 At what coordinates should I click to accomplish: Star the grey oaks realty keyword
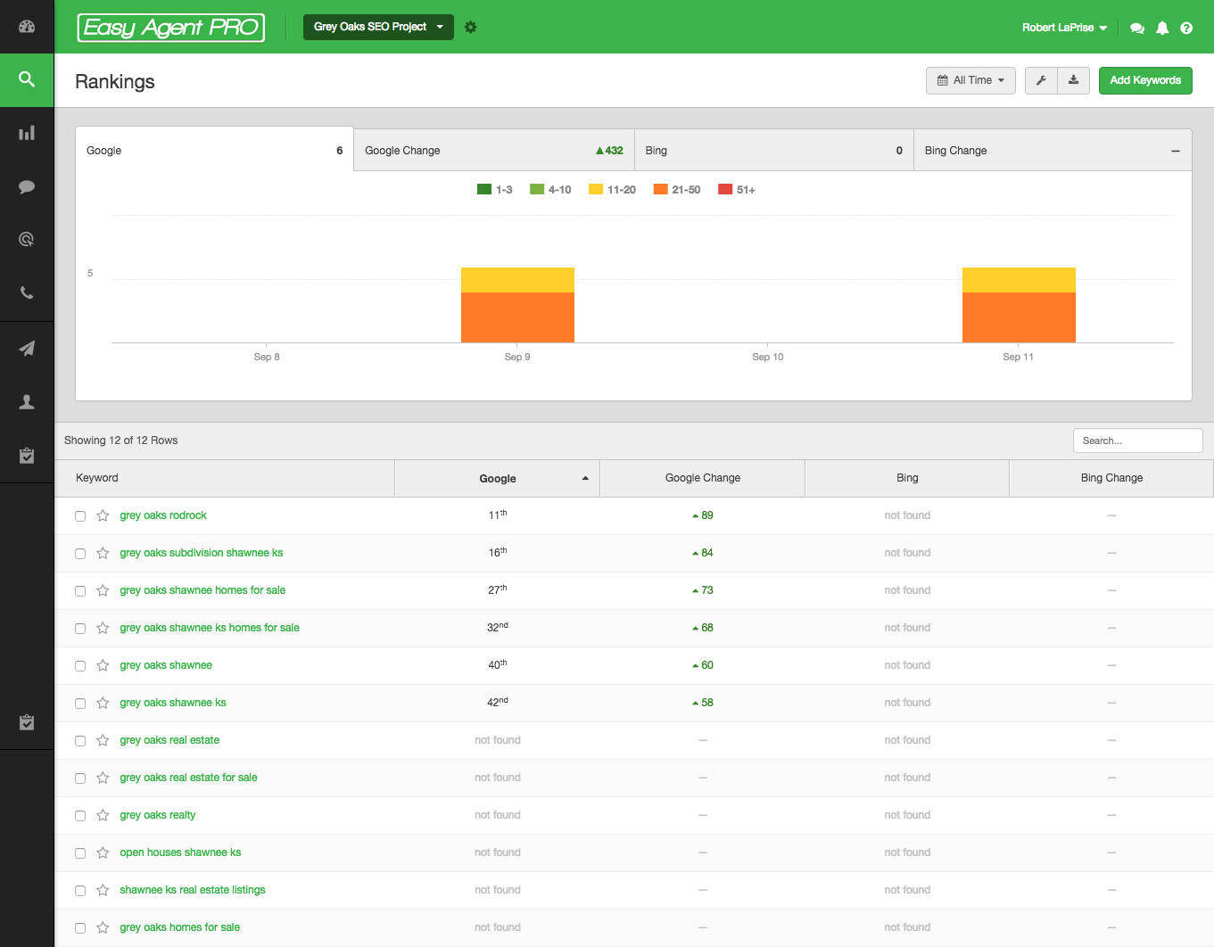click(x=103, y=815)
